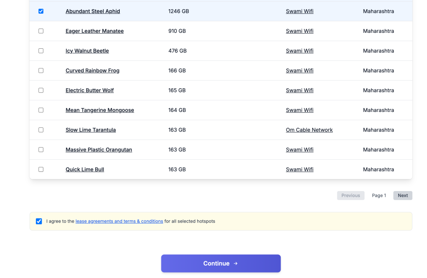Viewport: 427px width, 278px height.
Task: Click Maharashtra in the Quick Lime Bull row
Action: pyautogui.click(x=378, y=169)
